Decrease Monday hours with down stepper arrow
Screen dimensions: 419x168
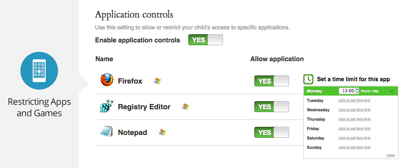(x=357, y=93)
